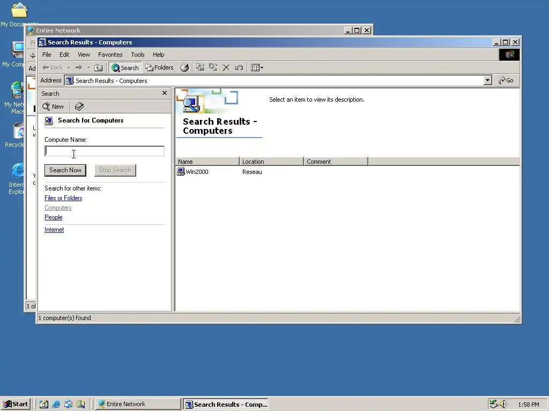Click the search folder Quick Launch icon
The image size is (549, 411).
(x=80, y=405)
